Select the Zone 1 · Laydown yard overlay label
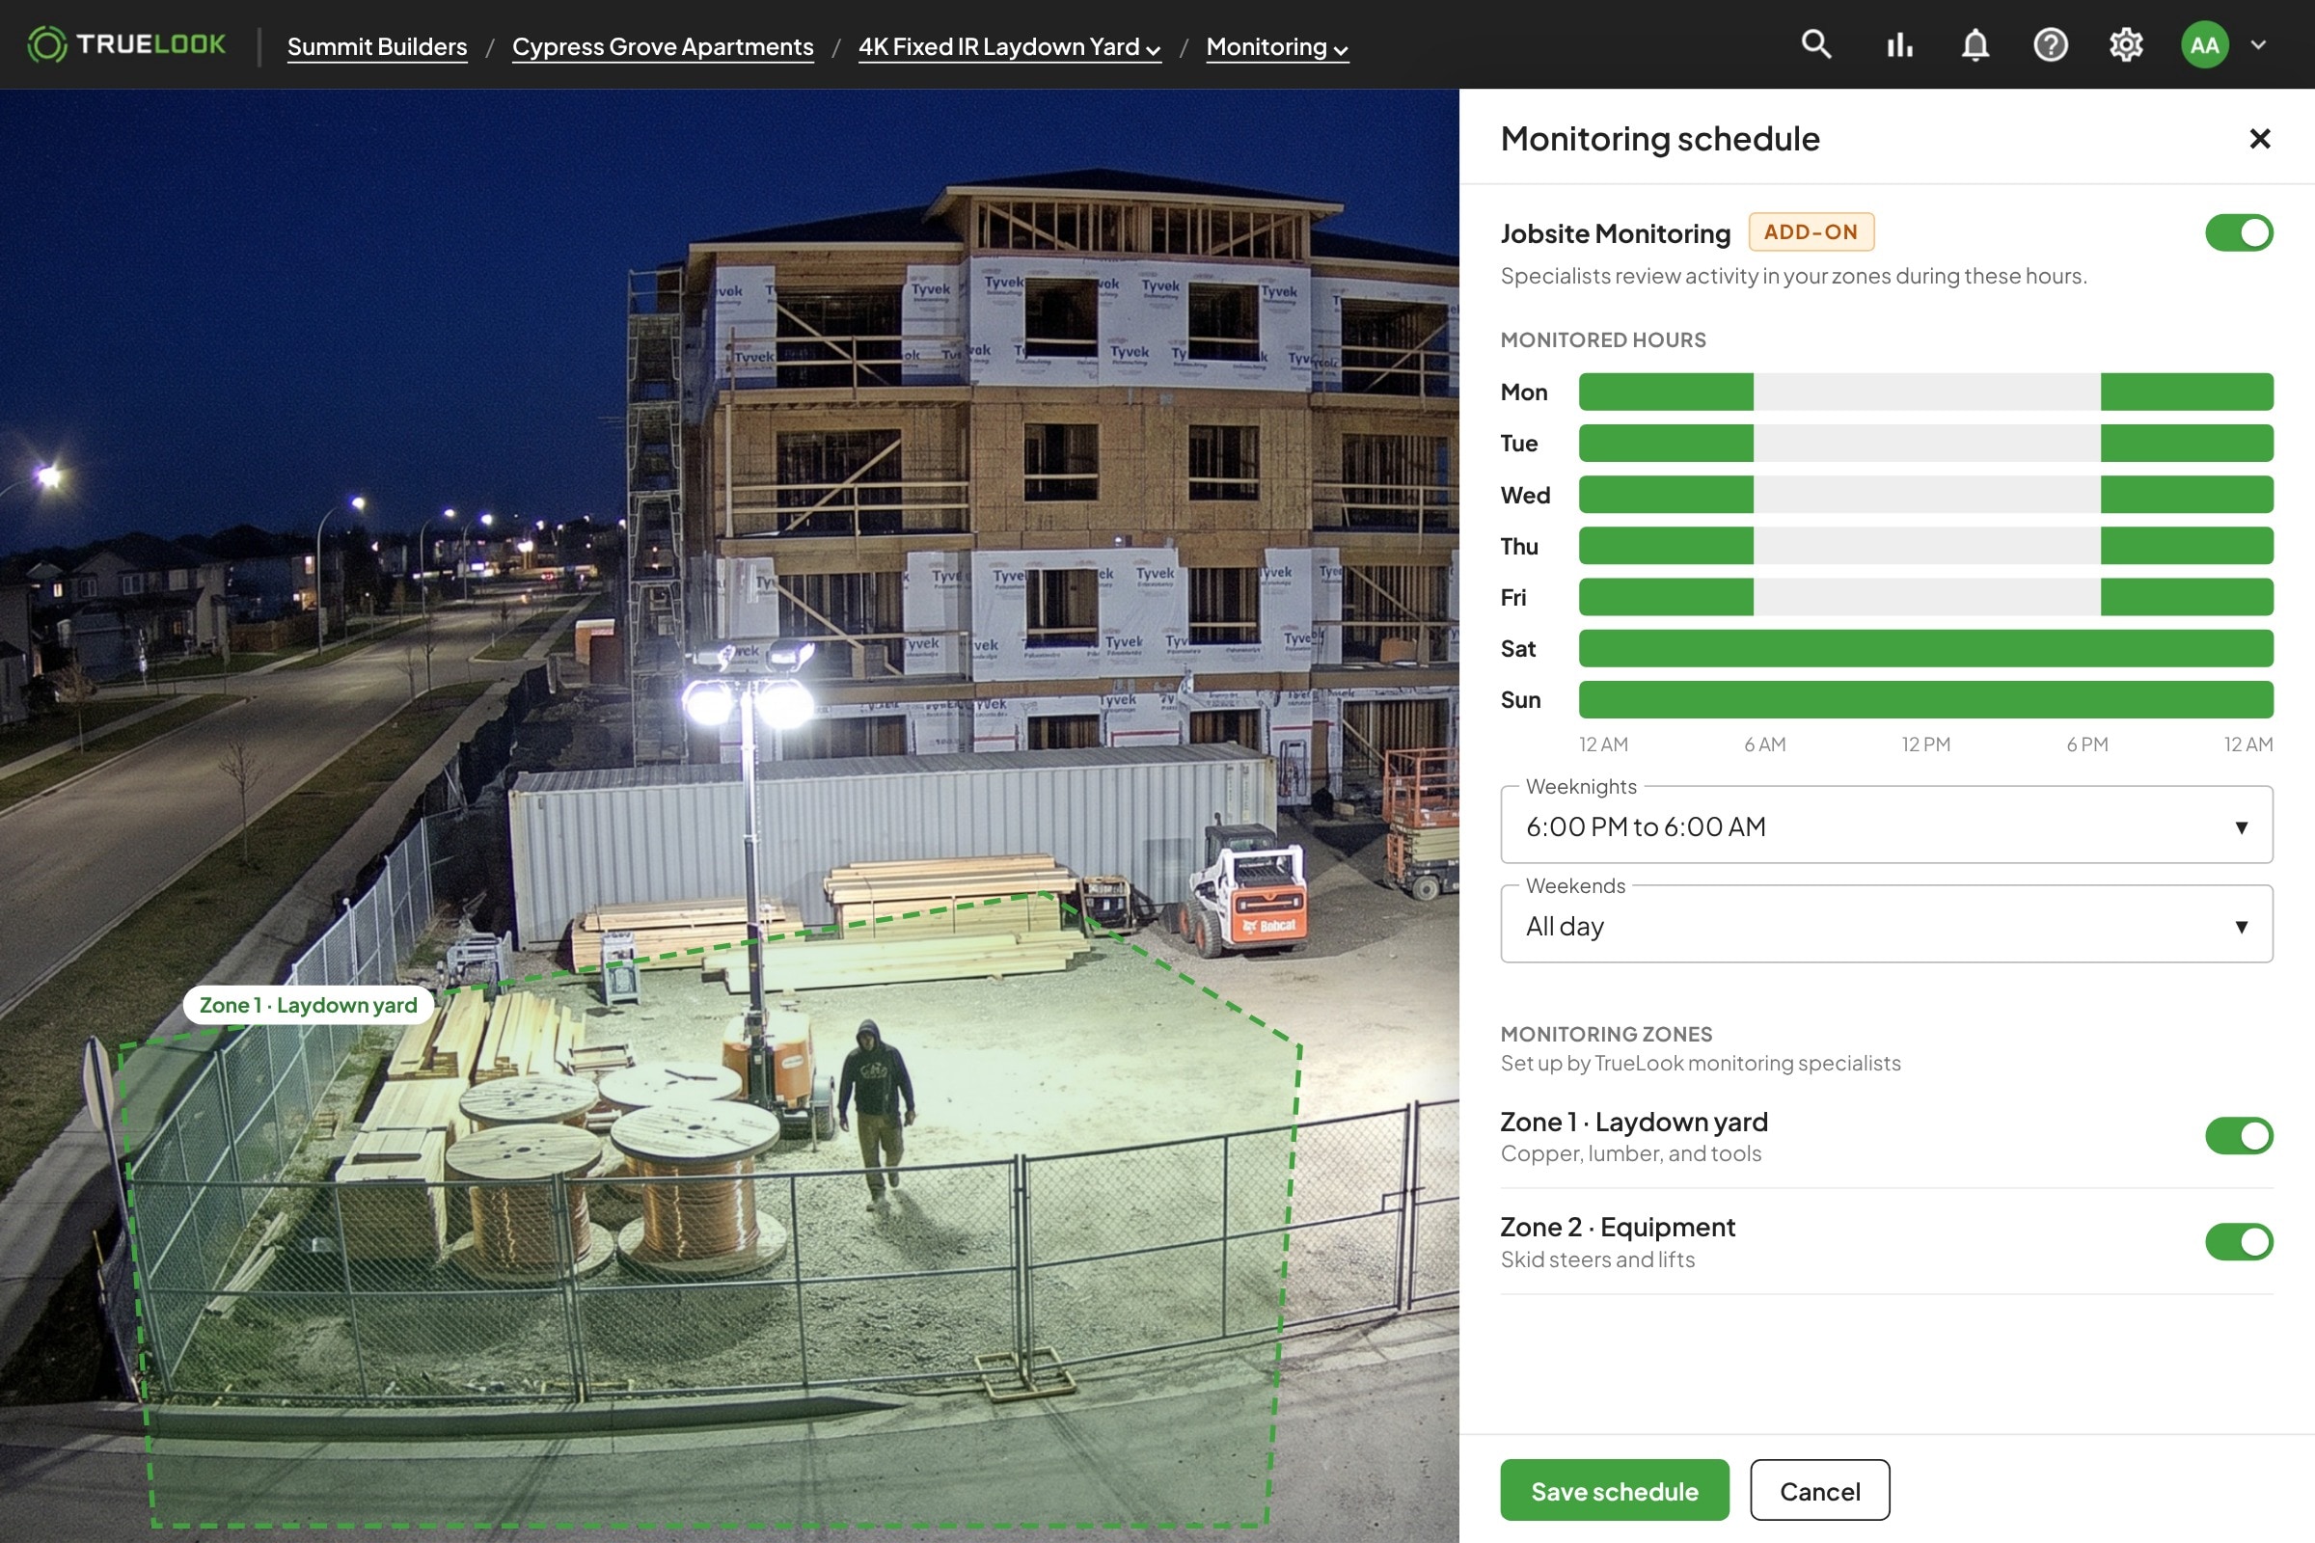Screen dimensions: 2315x1543 (308, 1005)
